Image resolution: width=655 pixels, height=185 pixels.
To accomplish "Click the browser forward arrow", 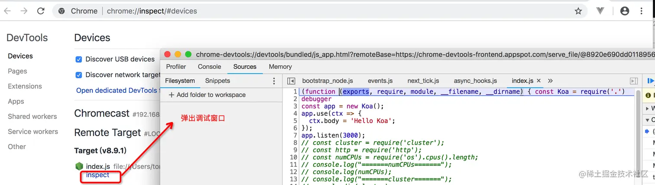I will coord(24,11).
